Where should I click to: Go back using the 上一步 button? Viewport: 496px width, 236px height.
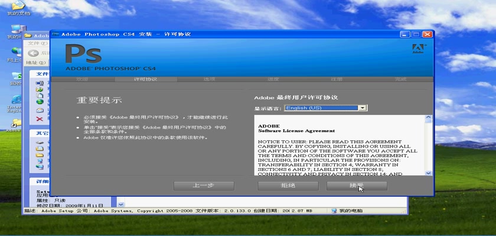204,186
